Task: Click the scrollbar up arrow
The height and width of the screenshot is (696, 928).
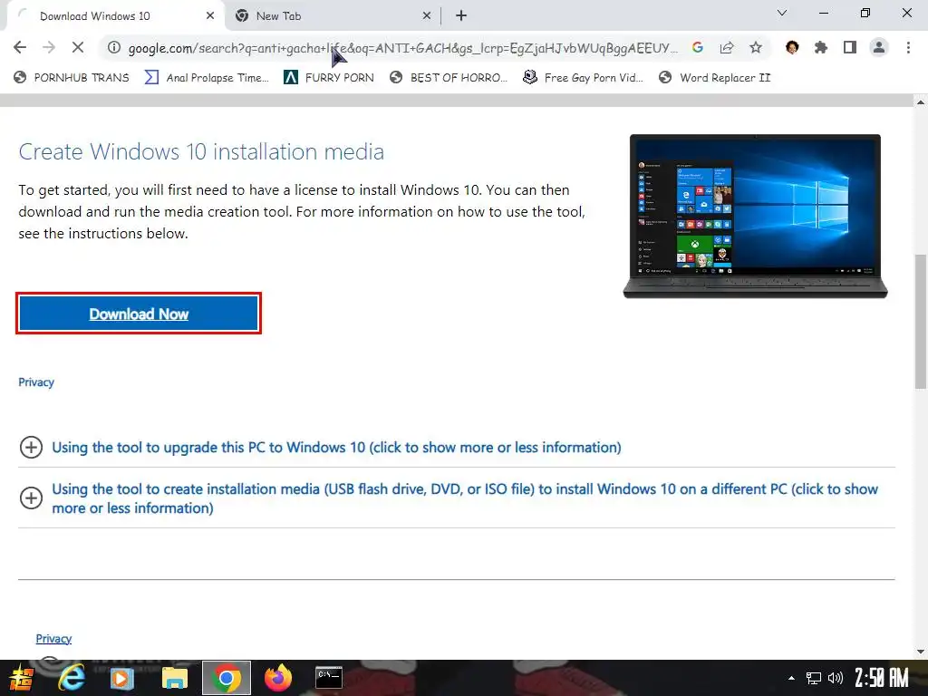Action: tap(921, 102)
